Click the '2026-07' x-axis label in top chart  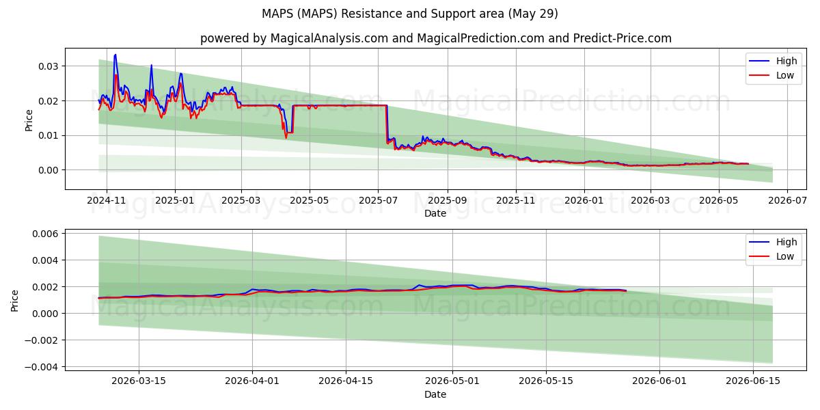788,201
